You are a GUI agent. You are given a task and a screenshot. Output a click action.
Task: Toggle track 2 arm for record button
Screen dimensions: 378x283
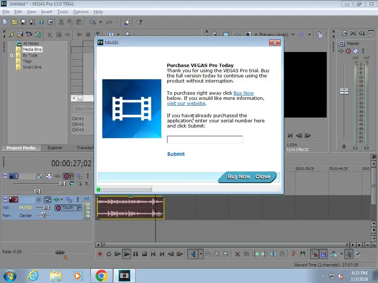[x=38, y=200]
